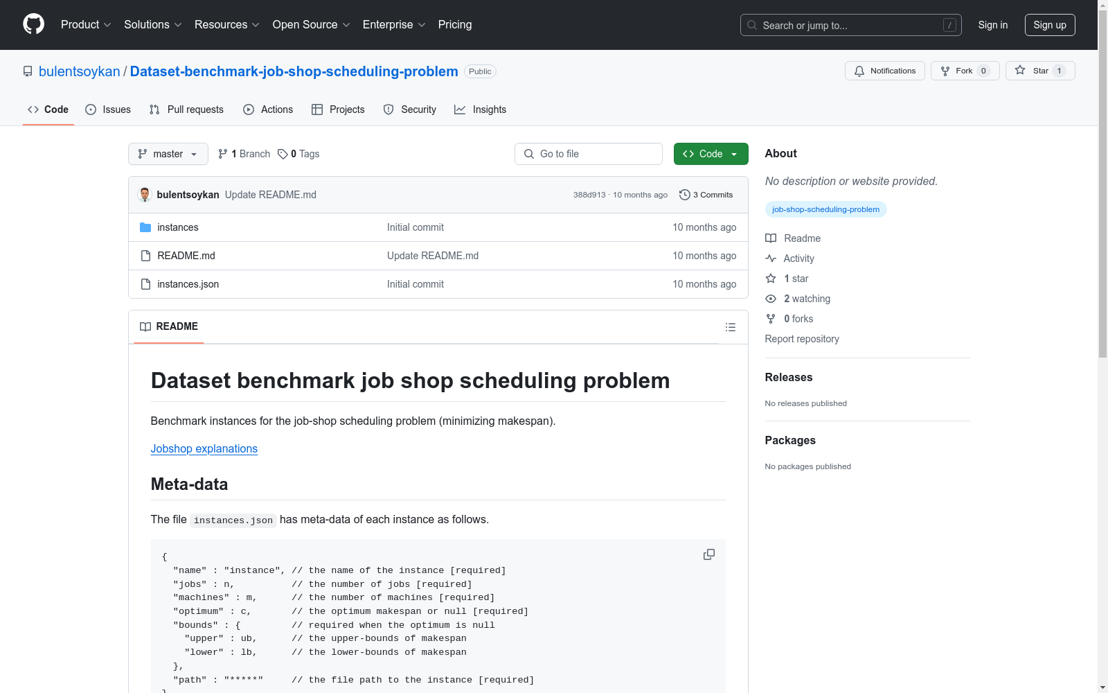
Task: Switch to the Actions tab
Action: 268,109
